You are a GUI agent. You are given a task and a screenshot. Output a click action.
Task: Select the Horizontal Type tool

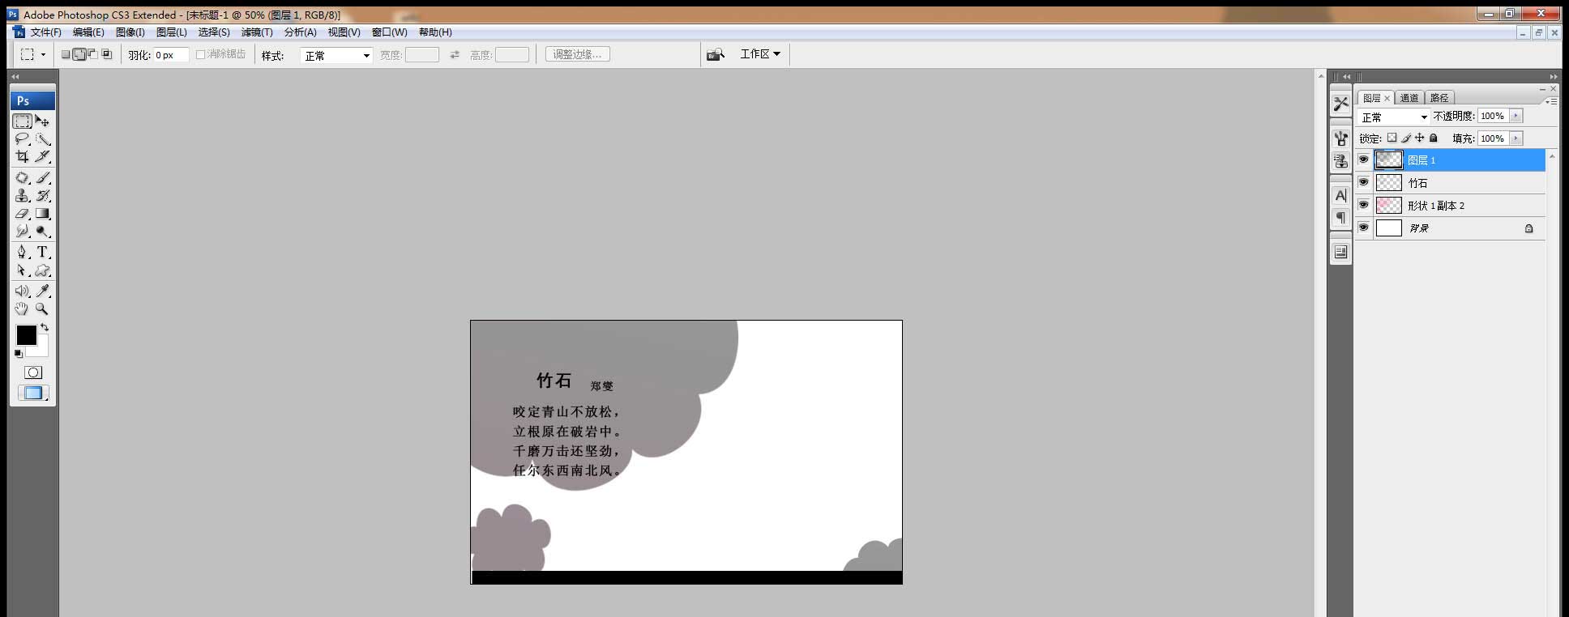click(43, 252)
